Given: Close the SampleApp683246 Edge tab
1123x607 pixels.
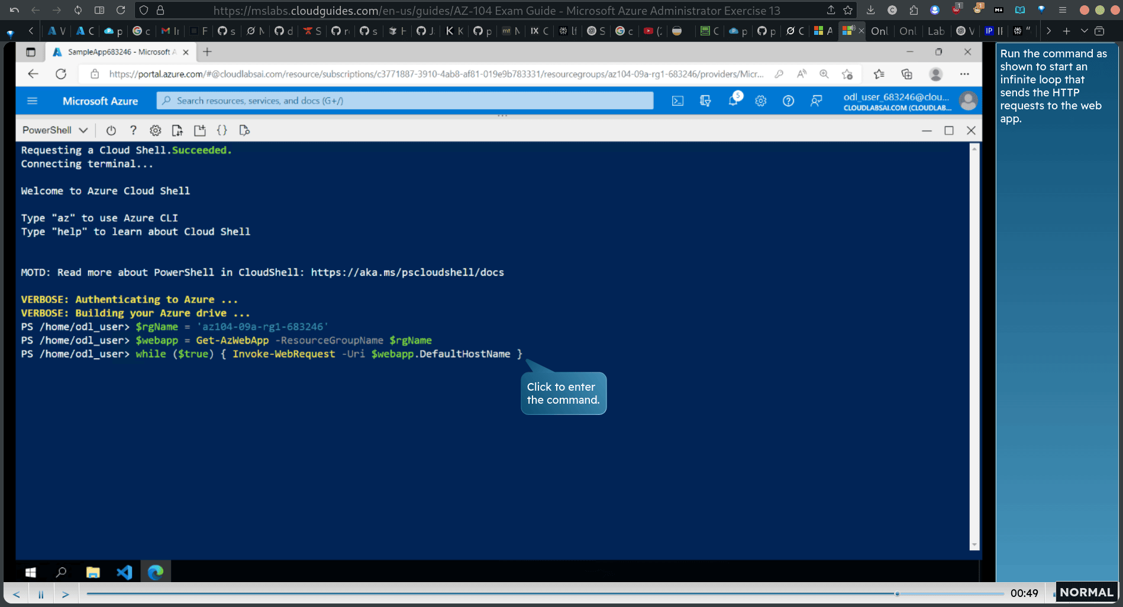Looking at the screenshot, I should tap(186, 52).
